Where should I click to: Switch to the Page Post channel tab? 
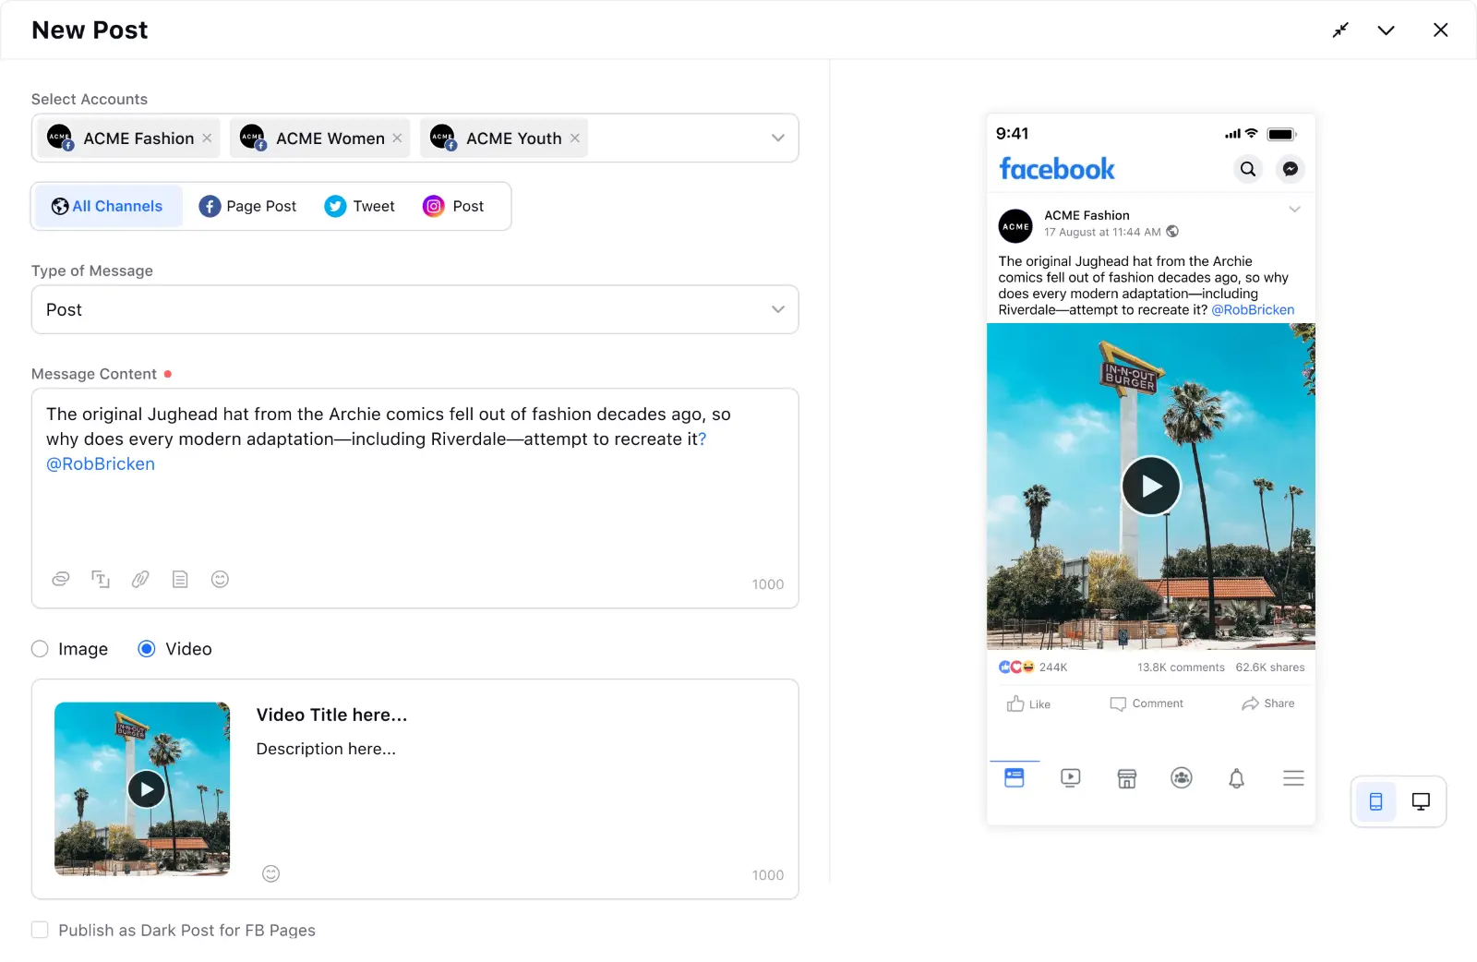coord(246,206)
